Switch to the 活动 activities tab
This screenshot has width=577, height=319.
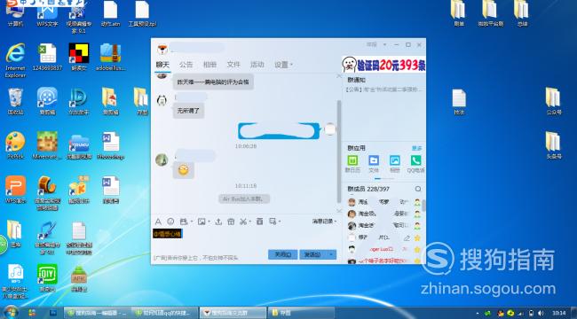click(257, 65)
